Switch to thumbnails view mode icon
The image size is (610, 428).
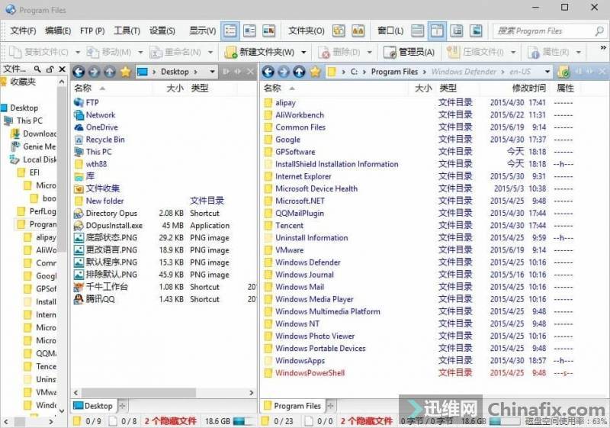pos(269,31)
